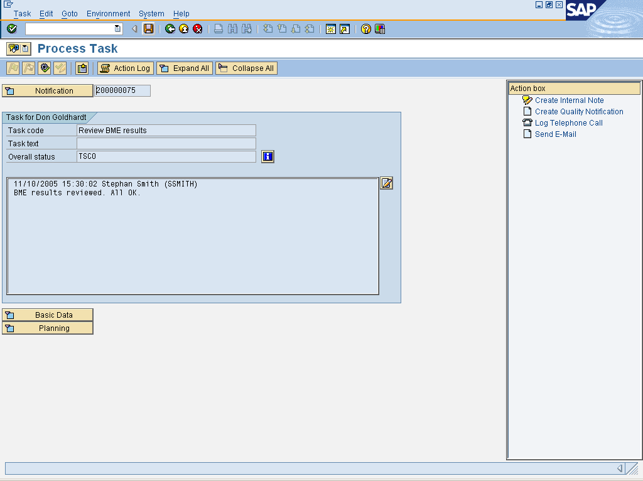
Task: Click the yellow Exit up-arrow icon
Action: [184, 29]
